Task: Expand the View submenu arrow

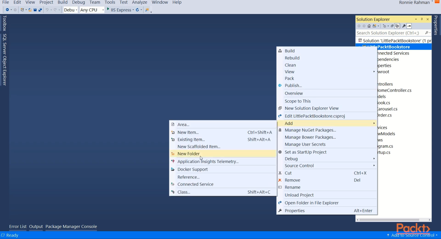Action: point(374,72)
